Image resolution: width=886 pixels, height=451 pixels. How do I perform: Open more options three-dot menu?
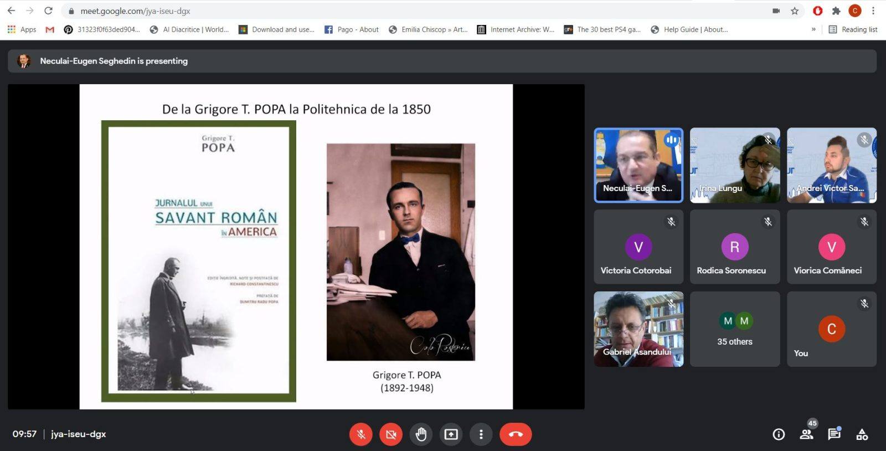pos(481,434)
